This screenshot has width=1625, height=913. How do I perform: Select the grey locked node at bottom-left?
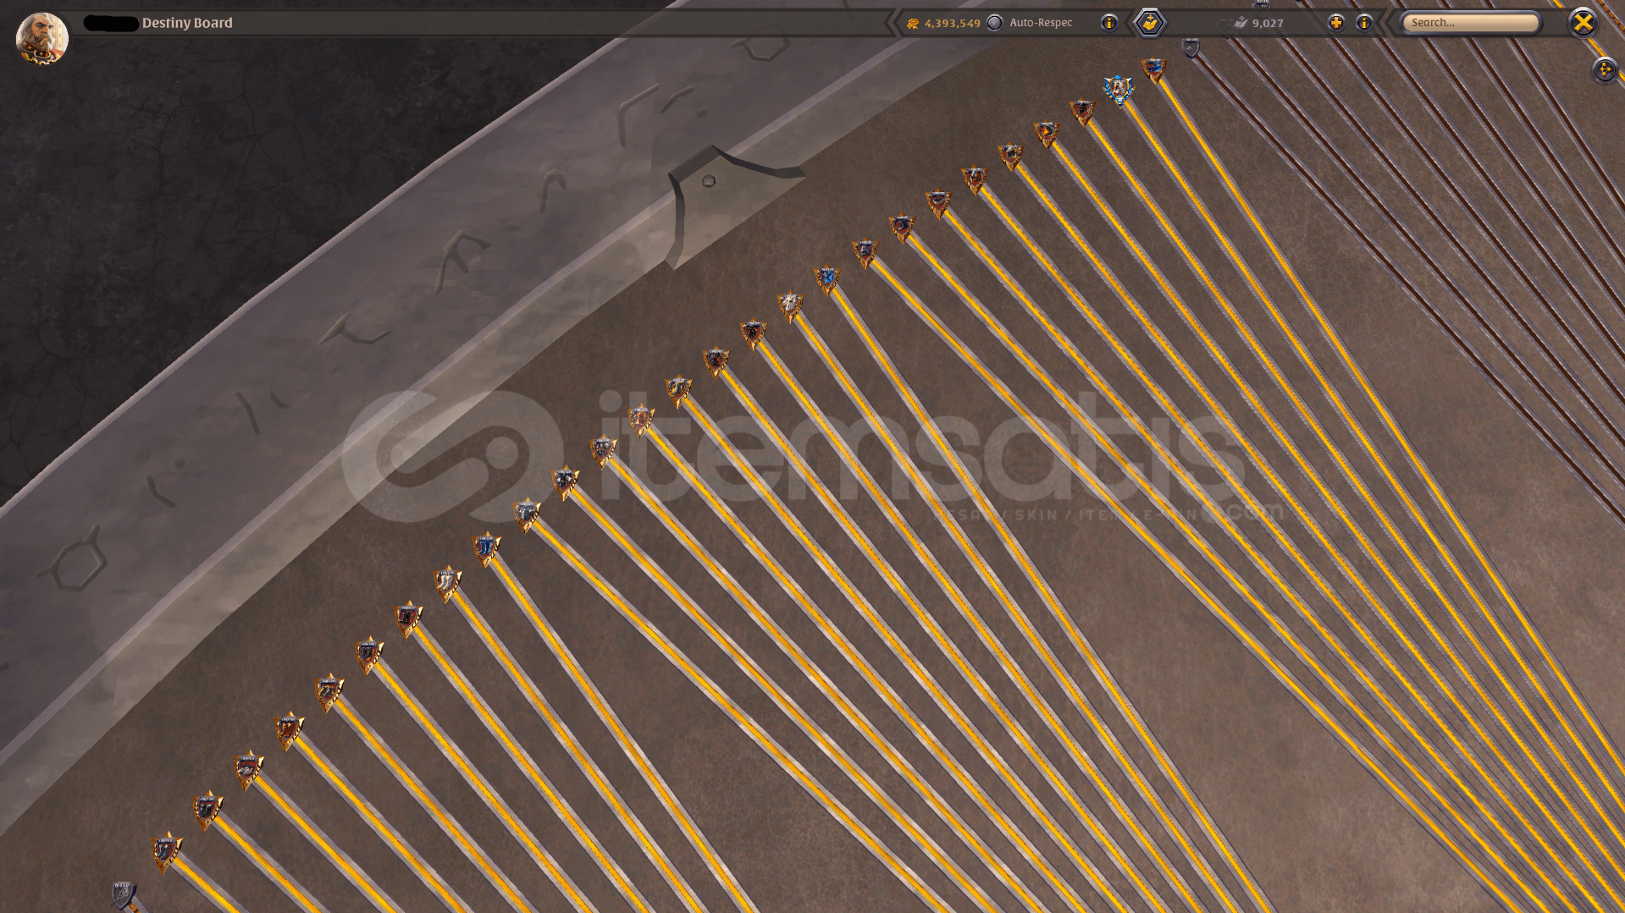click(x=124, y=894)
